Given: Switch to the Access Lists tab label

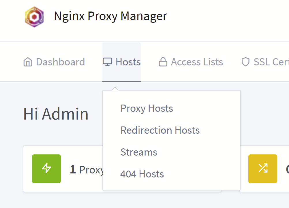Looking at the screenshot, I should click(197, 62).
